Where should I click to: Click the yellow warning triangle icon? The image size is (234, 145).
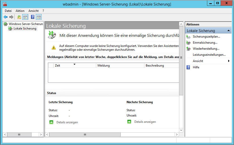[x=53, y=48]
